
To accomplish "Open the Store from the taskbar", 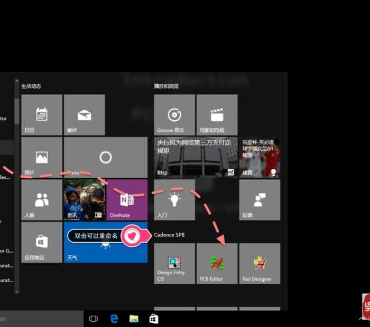I will (154, 319).
